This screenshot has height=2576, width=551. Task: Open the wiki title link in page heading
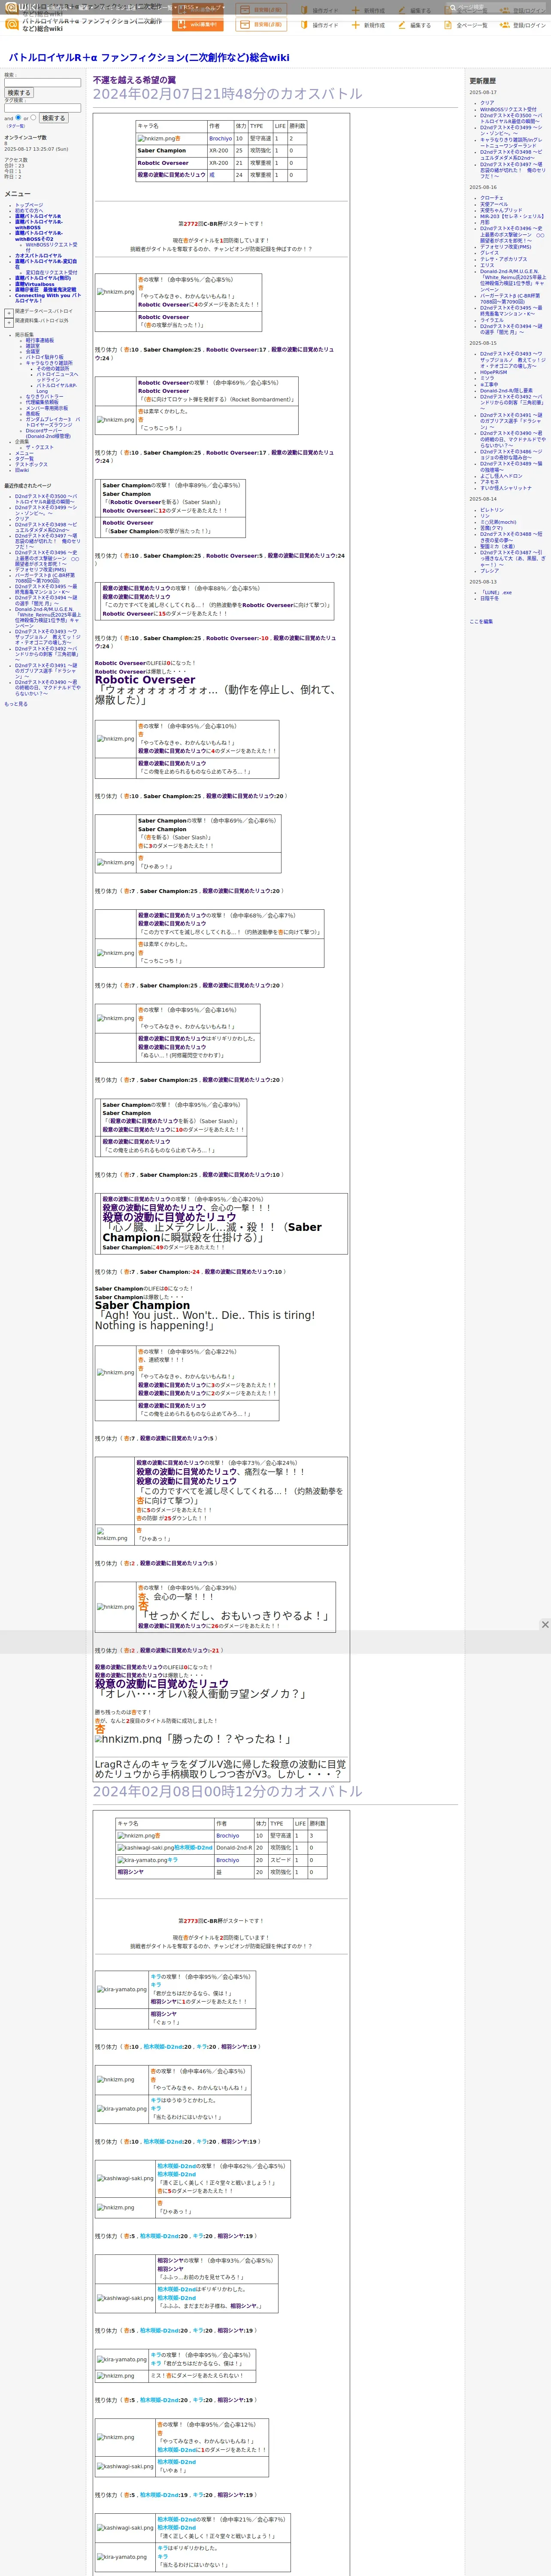point(149,58)
